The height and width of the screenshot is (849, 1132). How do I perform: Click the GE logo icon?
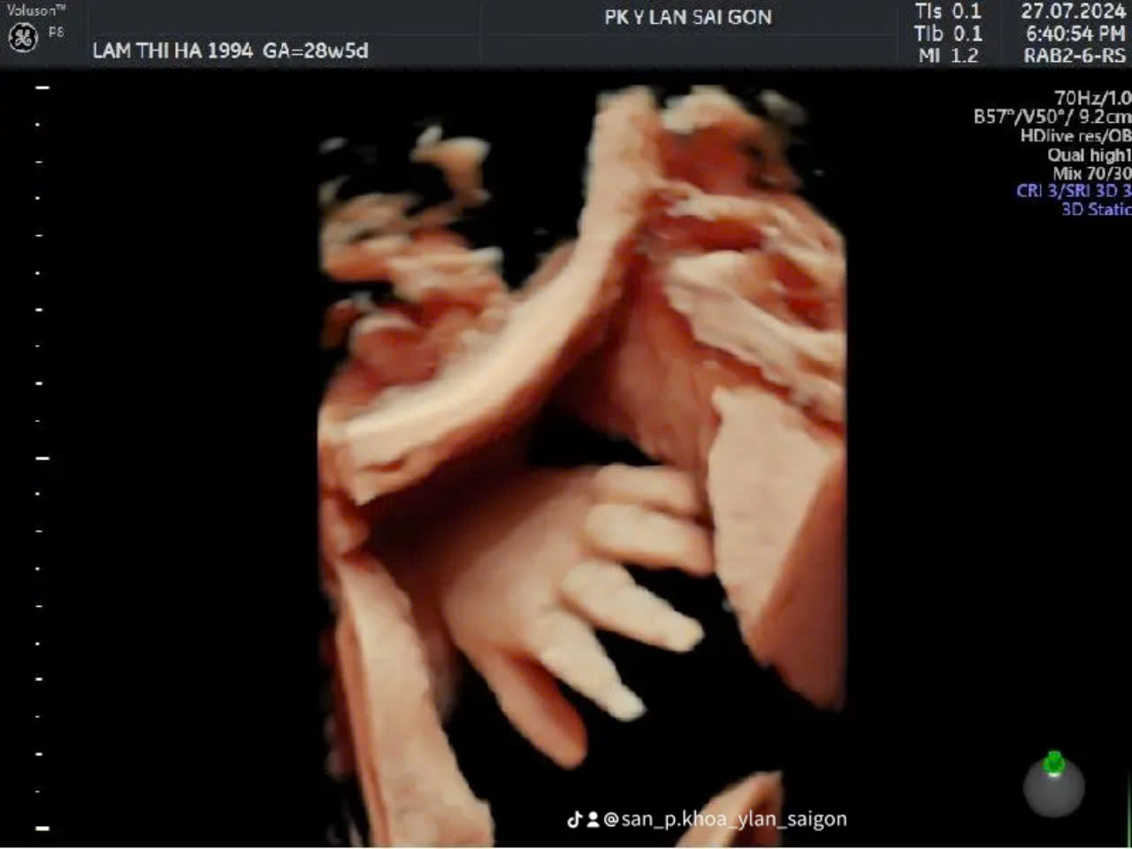[x=22, y=37]
